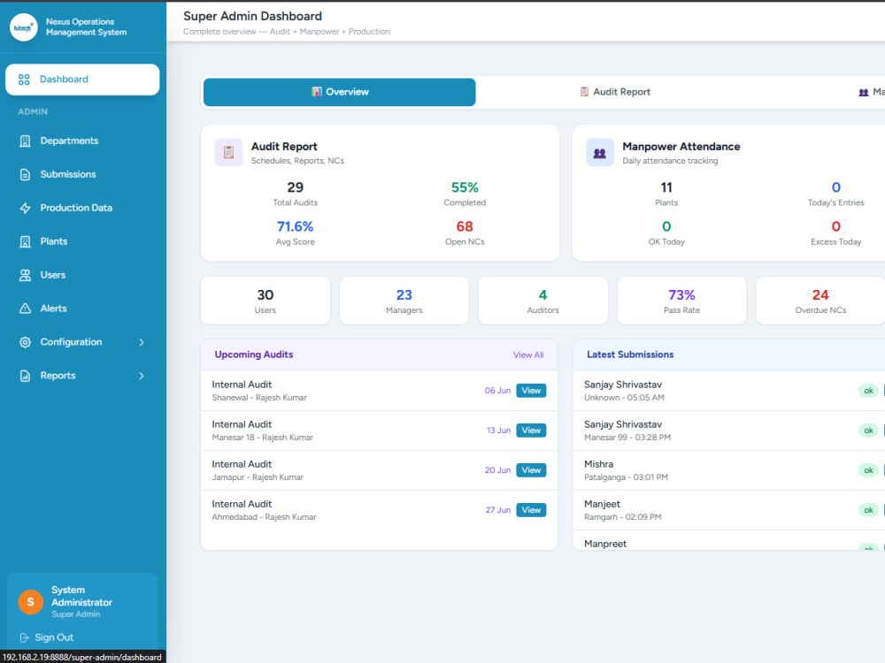Click the OK Today count
The width and height of the screenshot is (885, 663).
tap(666, 226)
